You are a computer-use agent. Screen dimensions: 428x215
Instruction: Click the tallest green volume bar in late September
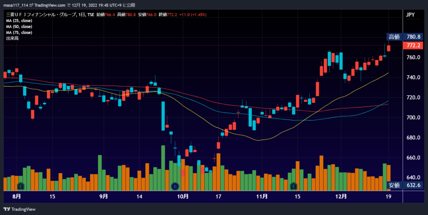(163, 168)
